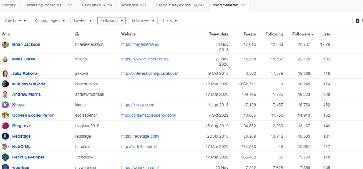Sort by Followers column header
The height and width of the screenshot is (169, 363).
coord(303,34)
